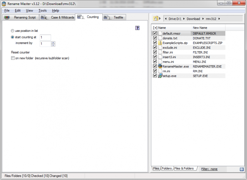Click the rm.ini file icon

(160, 71)
